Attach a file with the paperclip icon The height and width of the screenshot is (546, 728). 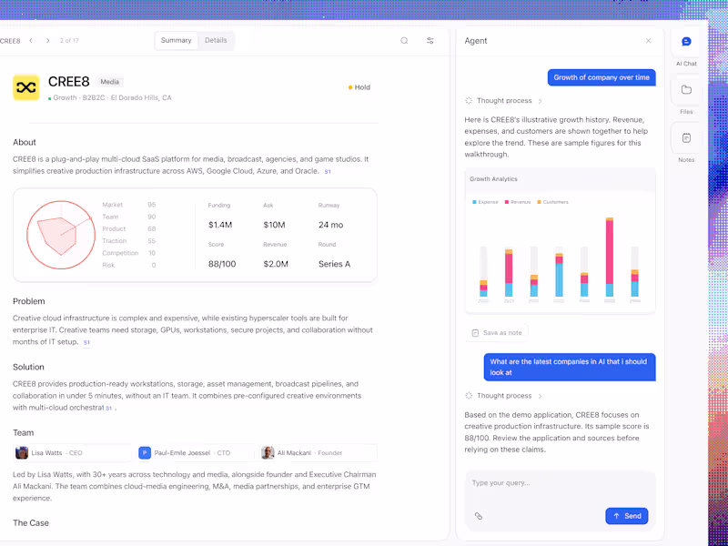point(479,516)
